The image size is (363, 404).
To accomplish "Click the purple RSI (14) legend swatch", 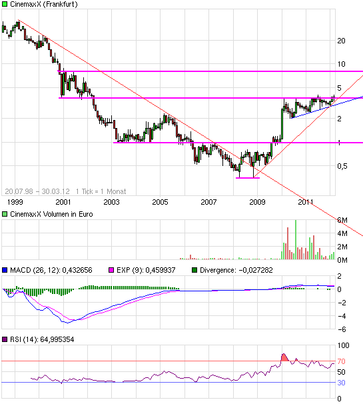I will (x=5, y=339).
